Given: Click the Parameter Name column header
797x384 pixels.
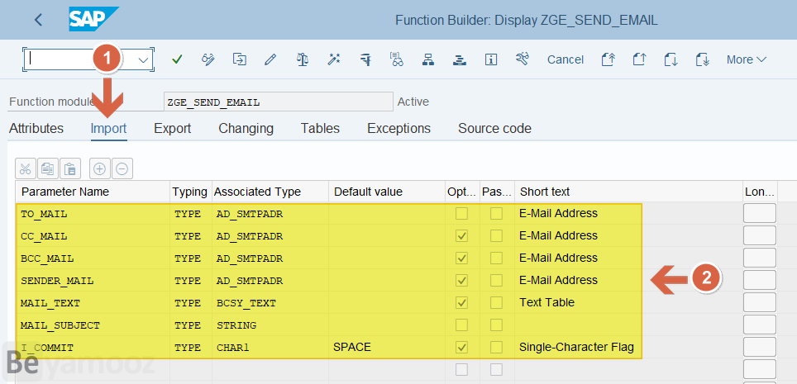Looking at the screenshot, I should [93, 192].
